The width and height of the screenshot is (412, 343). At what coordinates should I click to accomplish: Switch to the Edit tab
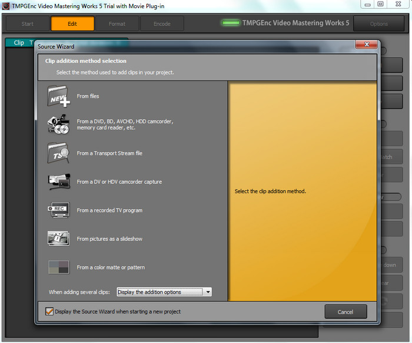72,24
